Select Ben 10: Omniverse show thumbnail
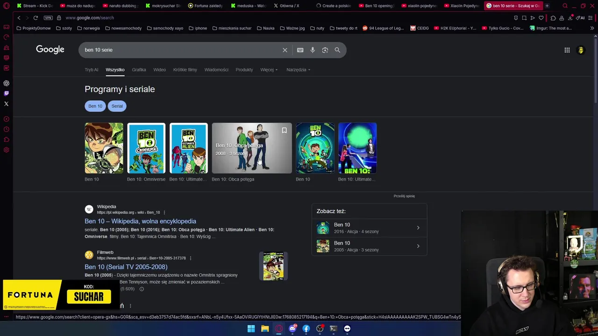 (x=146, y=148)
